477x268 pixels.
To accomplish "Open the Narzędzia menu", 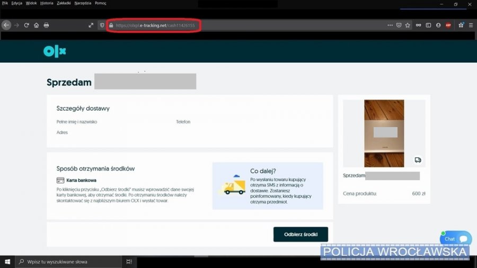I will click(83, 3).
